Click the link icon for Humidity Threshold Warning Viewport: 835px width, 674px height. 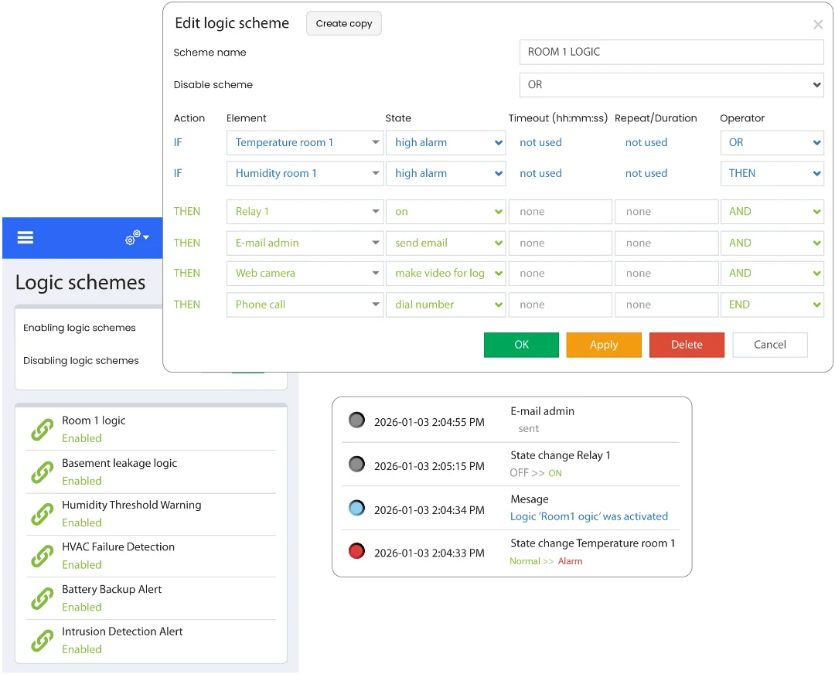point(42,514)
